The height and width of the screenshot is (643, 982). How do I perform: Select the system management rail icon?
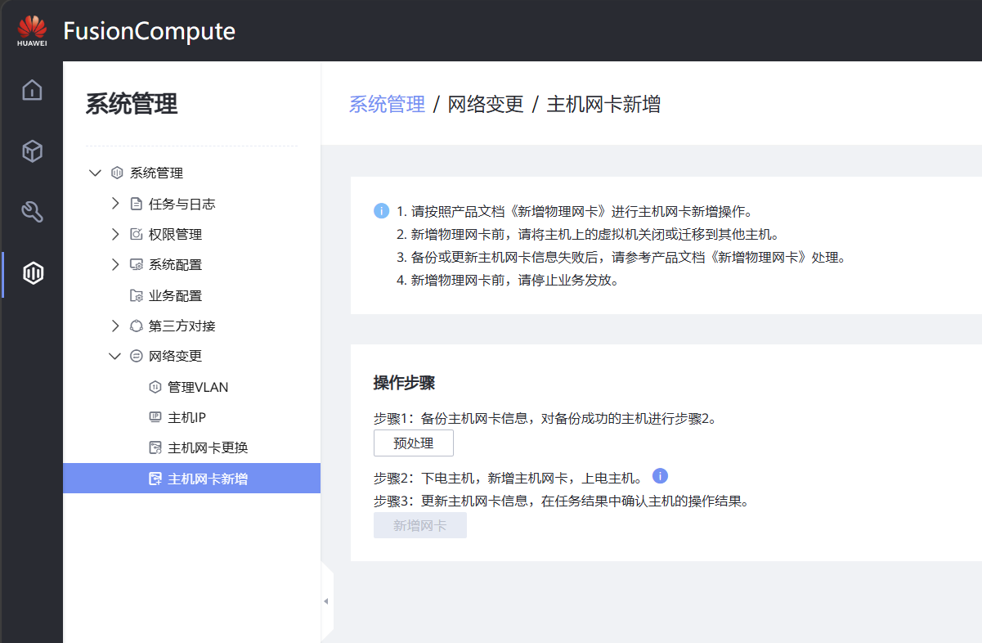pyautogui.click(x=33, y=273)
